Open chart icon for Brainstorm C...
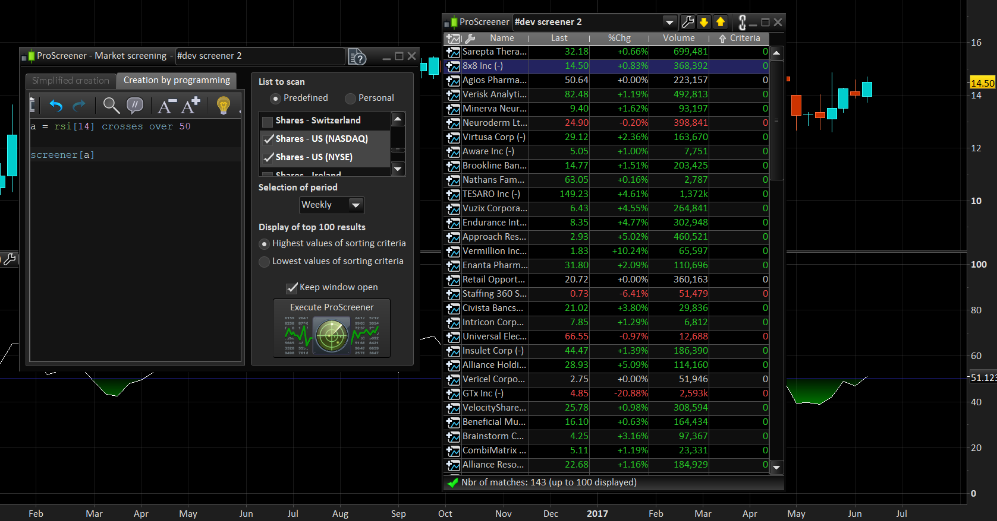The width and height of the screenshot is (997, 521). click(453, 436)
